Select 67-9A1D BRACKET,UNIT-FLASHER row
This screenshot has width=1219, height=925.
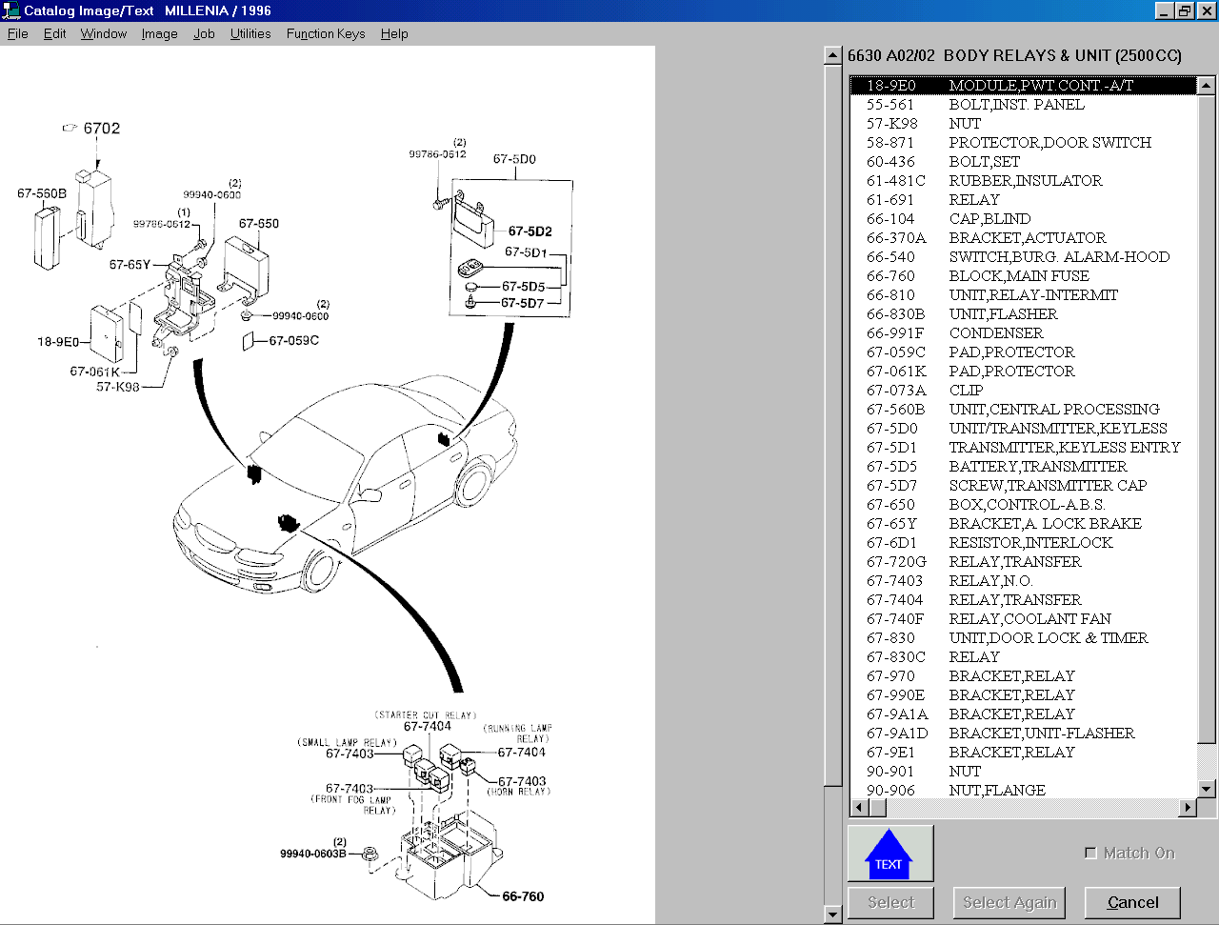point(1023,733)
